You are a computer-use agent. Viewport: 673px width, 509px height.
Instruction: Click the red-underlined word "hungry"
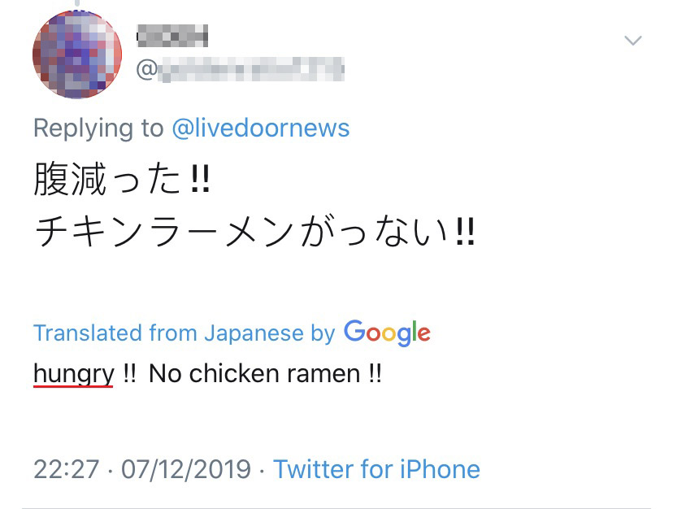click(73, 373)
